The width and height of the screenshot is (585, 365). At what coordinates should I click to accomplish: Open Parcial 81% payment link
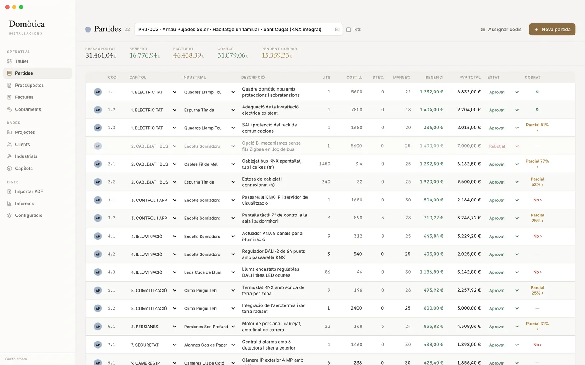pos(537,128)
